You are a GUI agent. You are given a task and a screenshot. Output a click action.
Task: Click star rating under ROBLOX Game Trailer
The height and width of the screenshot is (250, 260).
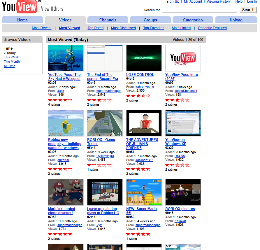point(99,165)
